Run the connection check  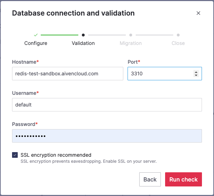pos(184,179)
